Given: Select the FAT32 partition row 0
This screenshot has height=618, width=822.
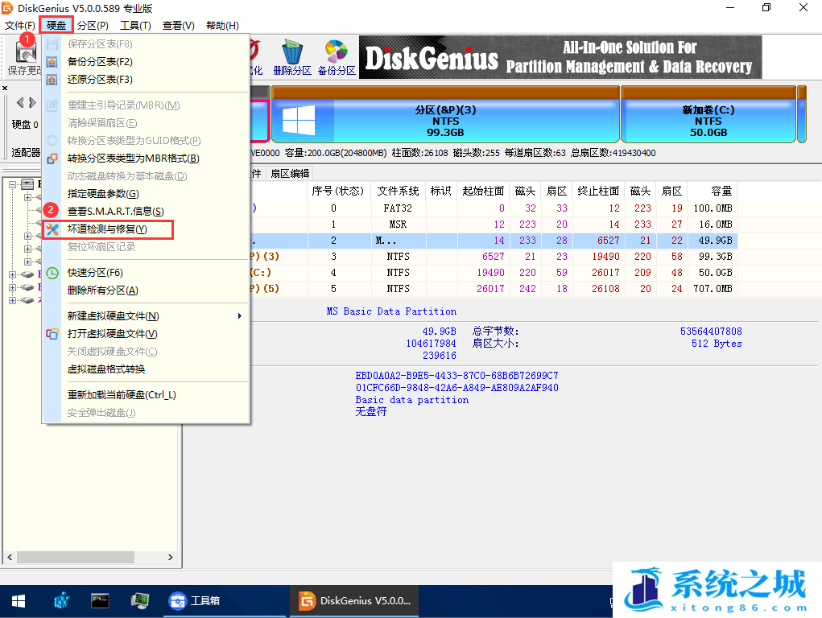Looking at the screenshot, I should (x=492, y=208).
